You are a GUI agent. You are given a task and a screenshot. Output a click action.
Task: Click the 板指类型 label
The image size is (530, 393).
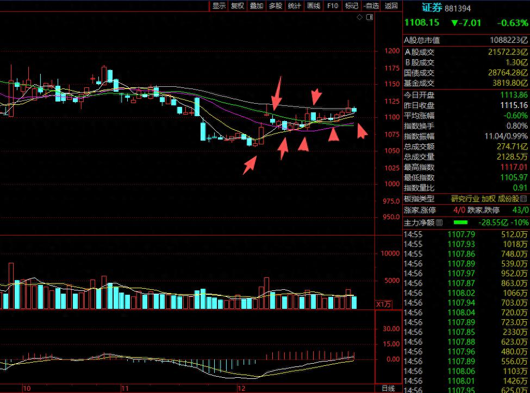click(419, 199)
